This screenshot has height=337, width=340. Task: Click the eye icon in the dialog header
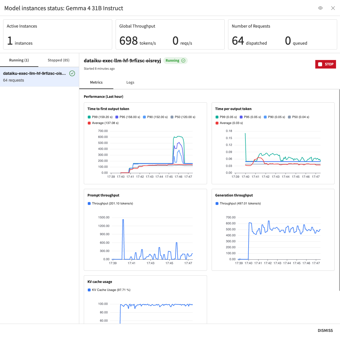point(320,8)
